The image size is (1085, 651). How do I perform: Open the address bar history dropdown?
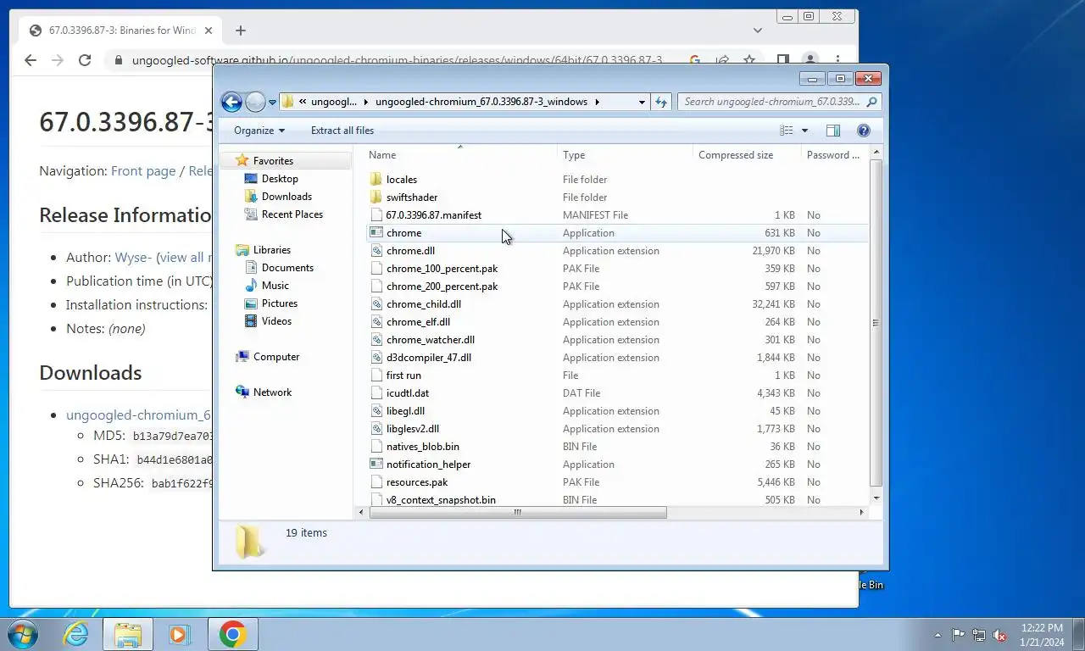click(642, 102)
